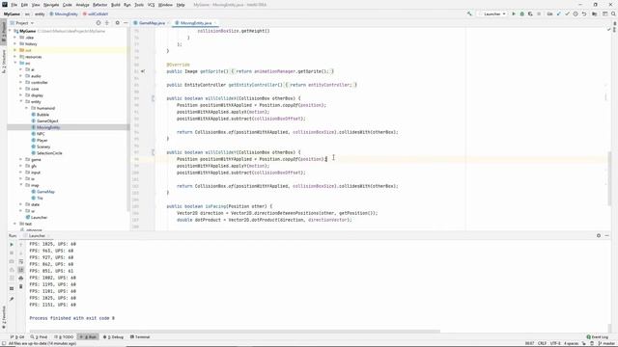Toggle soft-wrap in Run console
Screen dimensions: 618x347
(21, 261)
